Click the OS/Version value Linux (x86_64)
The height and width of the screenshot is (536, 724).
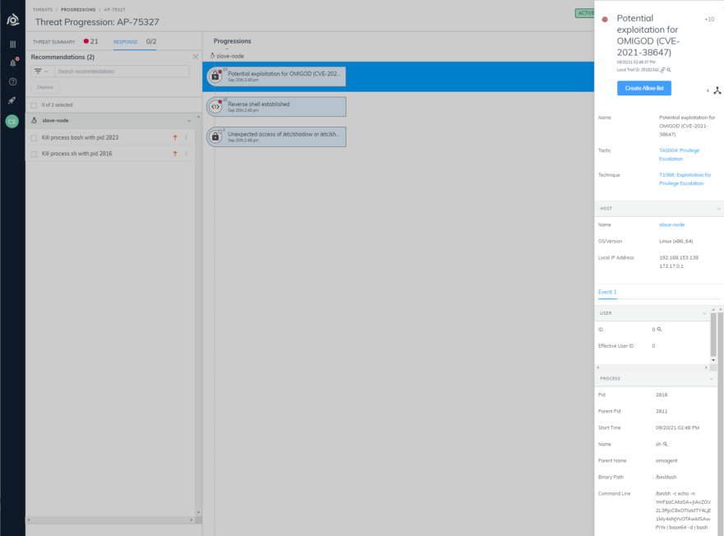click(x=676, y=241)
